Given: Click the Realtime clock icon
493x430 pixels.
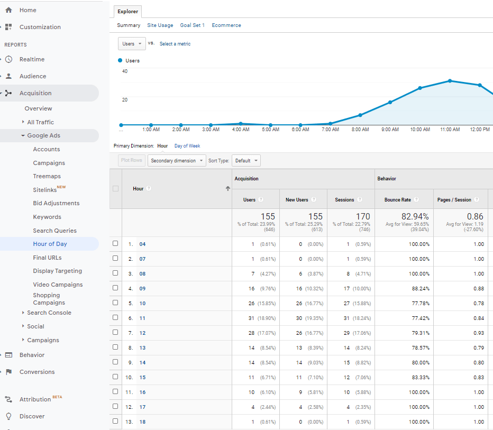Looking at the screenshot, I should [8, 59].
